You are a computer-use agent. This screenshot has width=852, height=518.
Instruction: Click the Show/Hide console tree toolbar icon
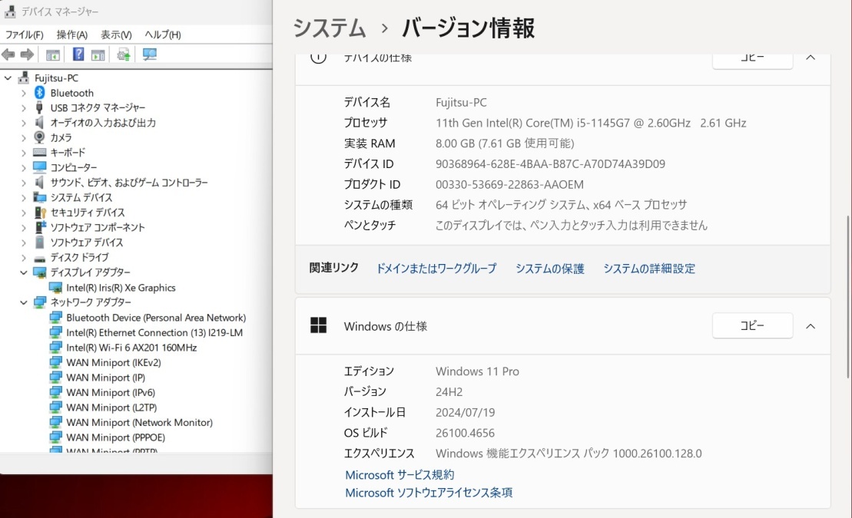[x=53, y=54]
